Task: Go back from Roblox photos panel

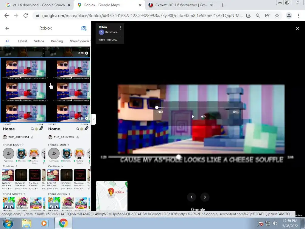Action: click(x=7, y=28)
